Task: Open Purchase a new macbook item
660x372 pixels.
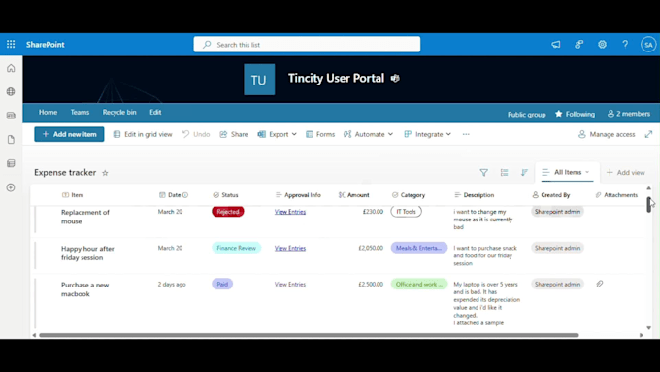Action: (x=85, y=289)
